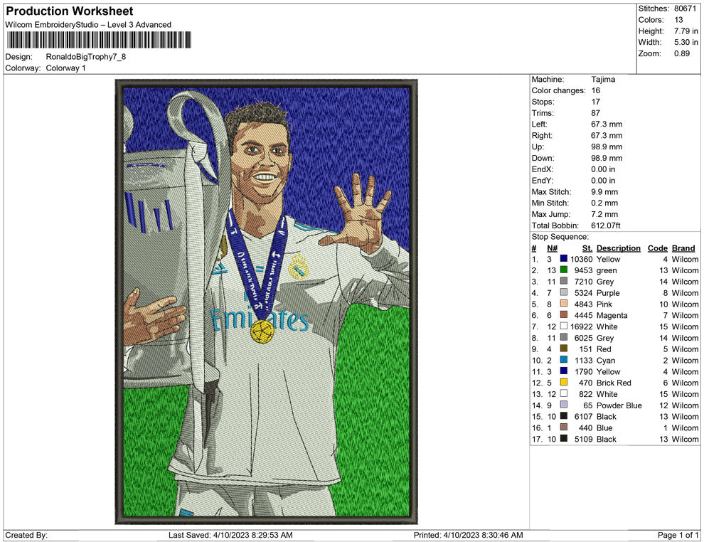Select the navy swatch in stop 1
This screenshot has height=542, width=704.
coord(563,259)
